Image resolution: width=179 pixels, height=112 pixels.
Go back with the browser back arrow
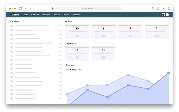tap(26, 8)
